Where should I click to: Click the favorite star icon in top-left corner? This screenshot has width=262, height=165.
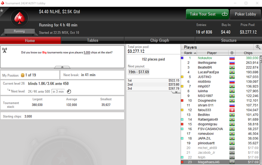pos(1,10)
